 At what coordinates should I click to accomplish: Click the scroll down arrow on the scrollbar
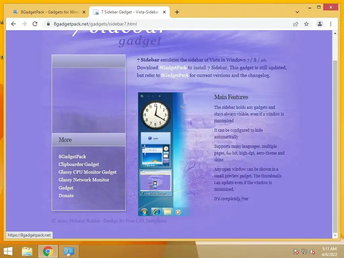[x=335, y=235]
